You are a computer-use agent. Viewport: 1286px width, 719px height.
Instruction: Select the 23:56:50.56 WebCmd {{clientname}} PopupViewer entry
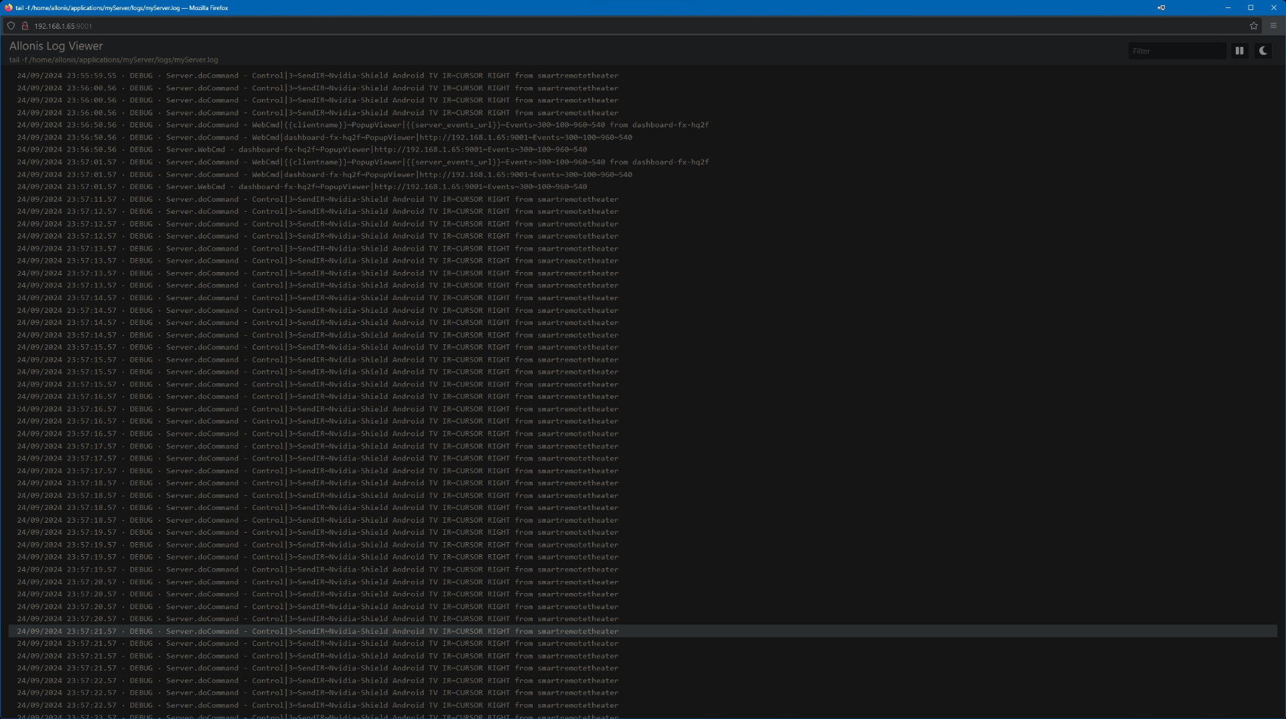point(642,125)
